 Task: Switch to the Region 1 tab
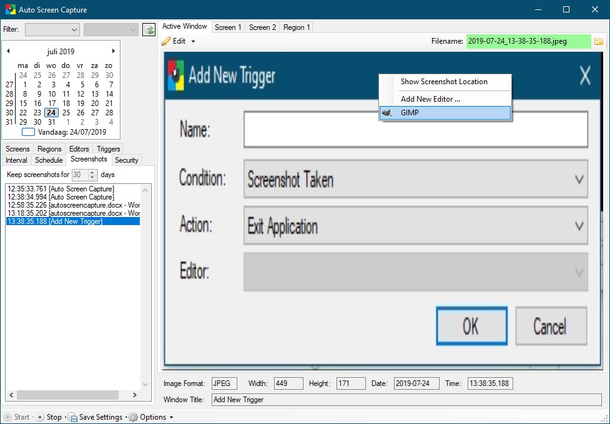[297, 27]
